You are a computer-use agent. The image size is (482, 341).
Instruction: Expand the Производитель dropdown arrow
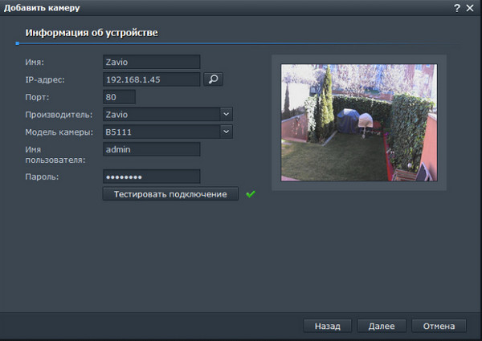pyautogui.click(x=226, y=114)
